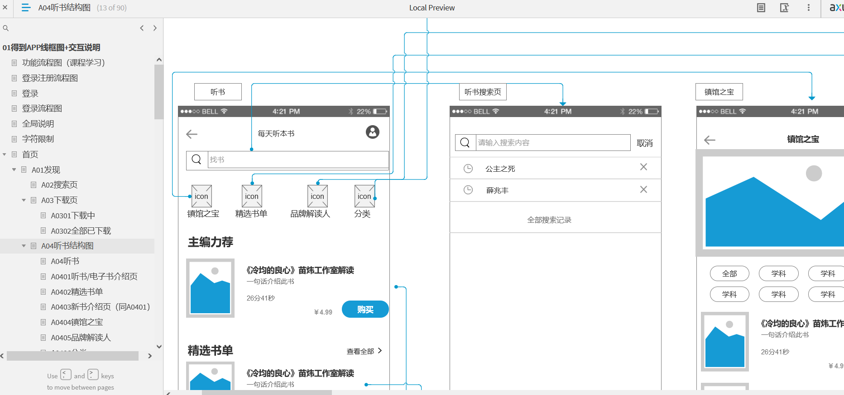Collapse the A04听书结构图 tree node

24,246
